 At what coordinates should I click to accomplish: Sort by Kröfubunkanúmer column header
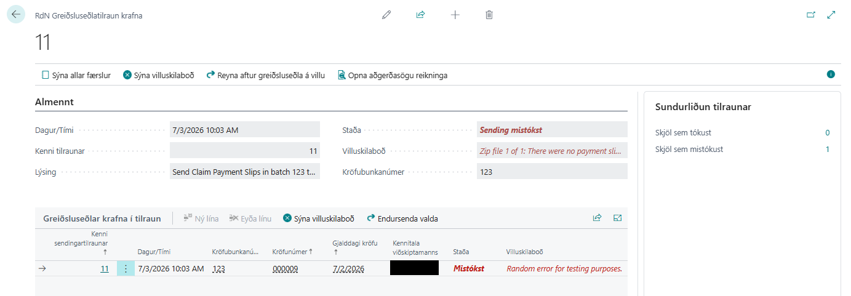click(235, 252)
